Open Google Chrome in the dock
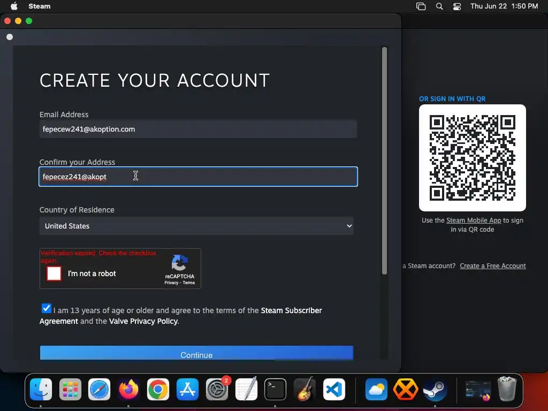548x411 pixels. point(158,389)
